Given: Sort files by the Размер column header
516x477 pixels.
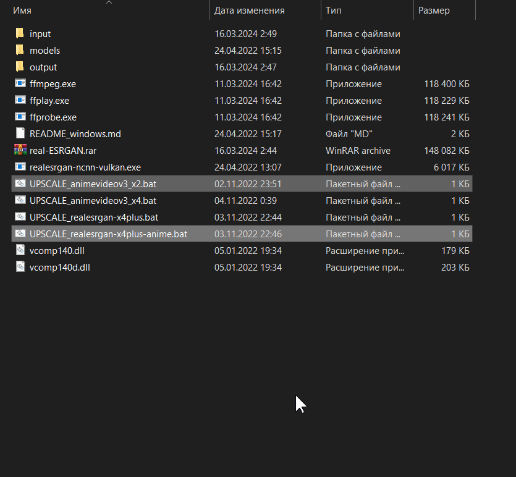Looking at the screenshot, I should (434, 11).
